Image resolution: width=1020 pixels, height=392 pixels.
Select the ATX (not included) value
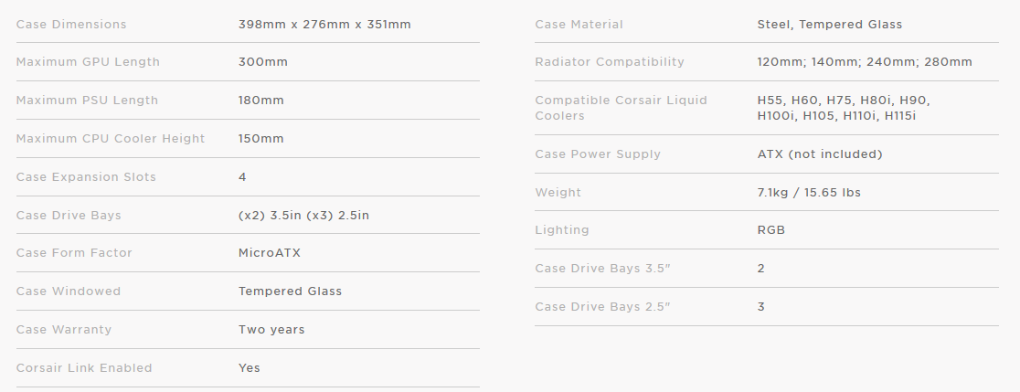tap(820, 154)
